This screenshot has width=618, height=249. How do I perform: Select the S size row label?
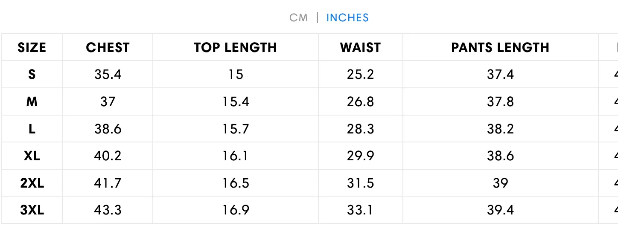(x=32, y=75)
